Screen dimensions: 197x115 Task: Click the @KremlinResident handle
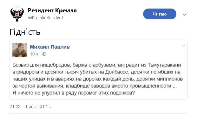click(45, 17)
